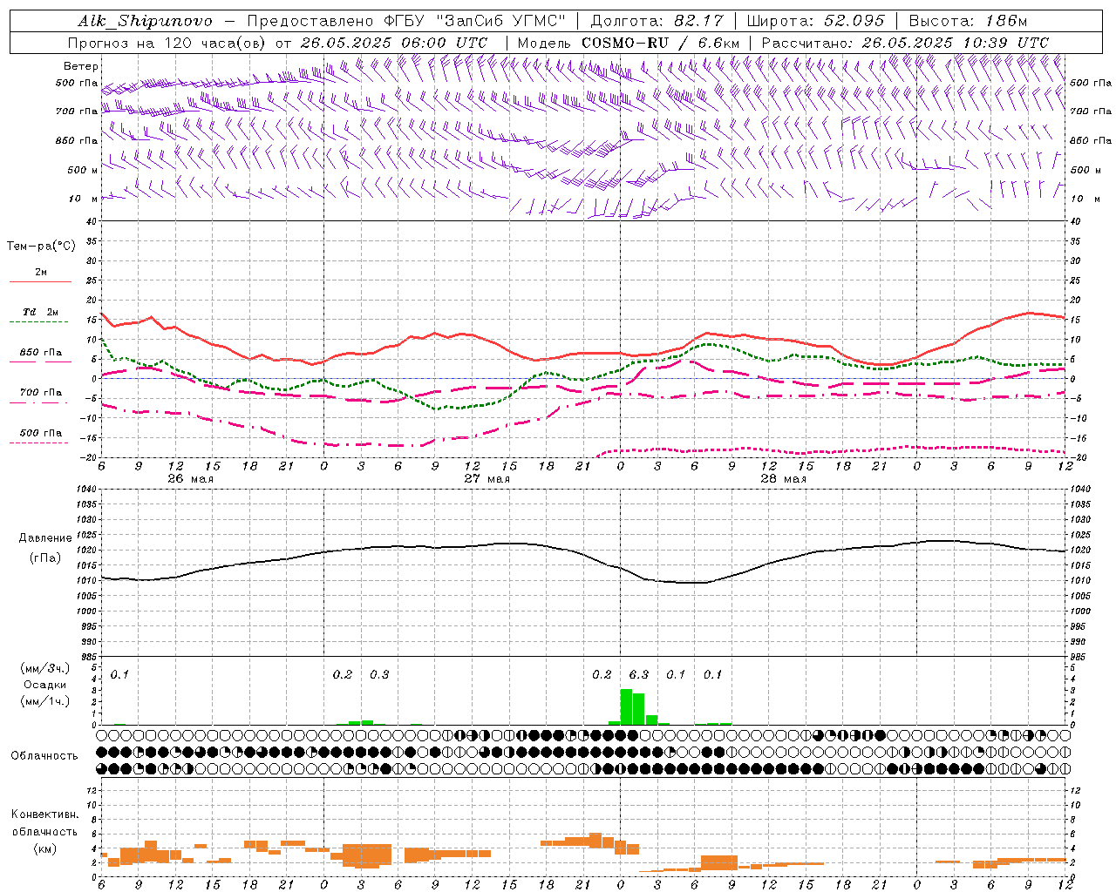Click the Рассчитано: 26.05.2025 10:39 UTC timestamp
Viewport: 1116px width, 892px height.
click(905, 43)
